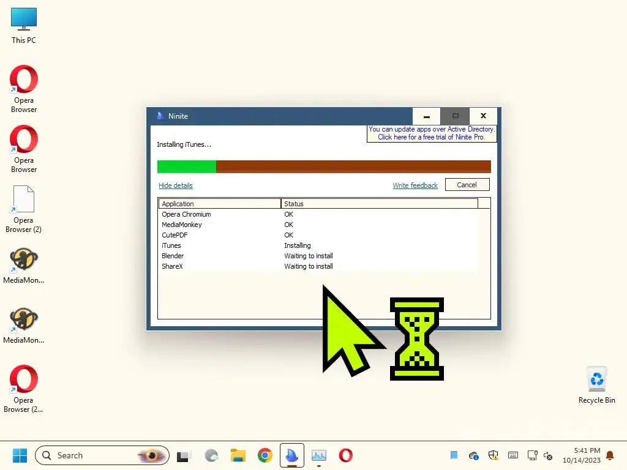
Task: Click the Ninite Pro free trial banner
Action: [432, 133]
